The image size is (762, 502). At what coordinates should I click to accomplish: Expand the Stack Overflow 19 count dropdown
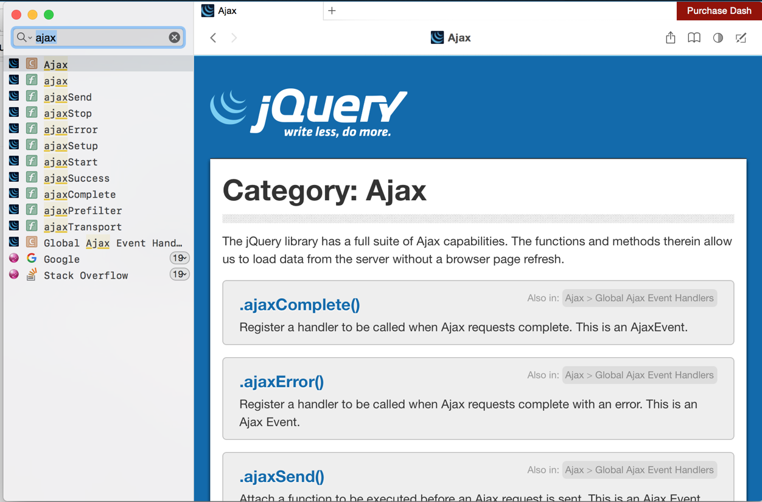pyautogui.click(x=179, y=274)
